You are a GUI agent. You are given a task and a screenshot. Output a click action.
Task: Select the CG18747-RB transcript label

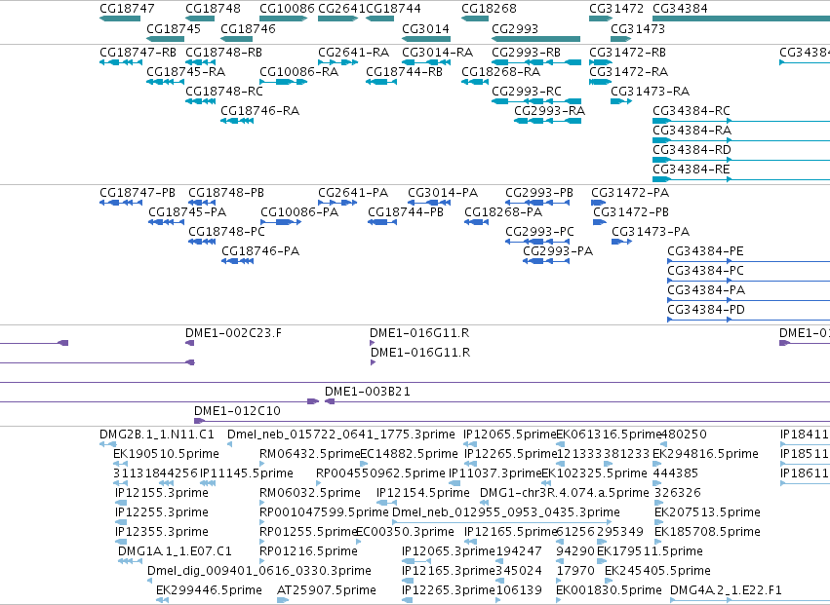coord(138,53)
